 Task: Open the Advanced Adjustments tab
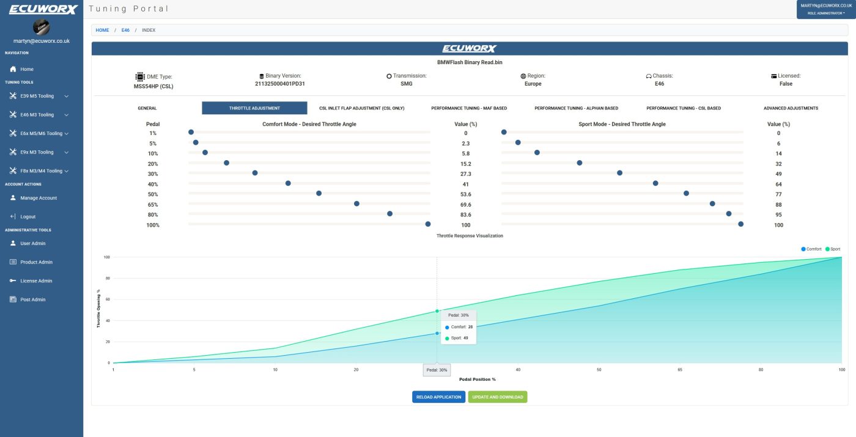[790, 108]
